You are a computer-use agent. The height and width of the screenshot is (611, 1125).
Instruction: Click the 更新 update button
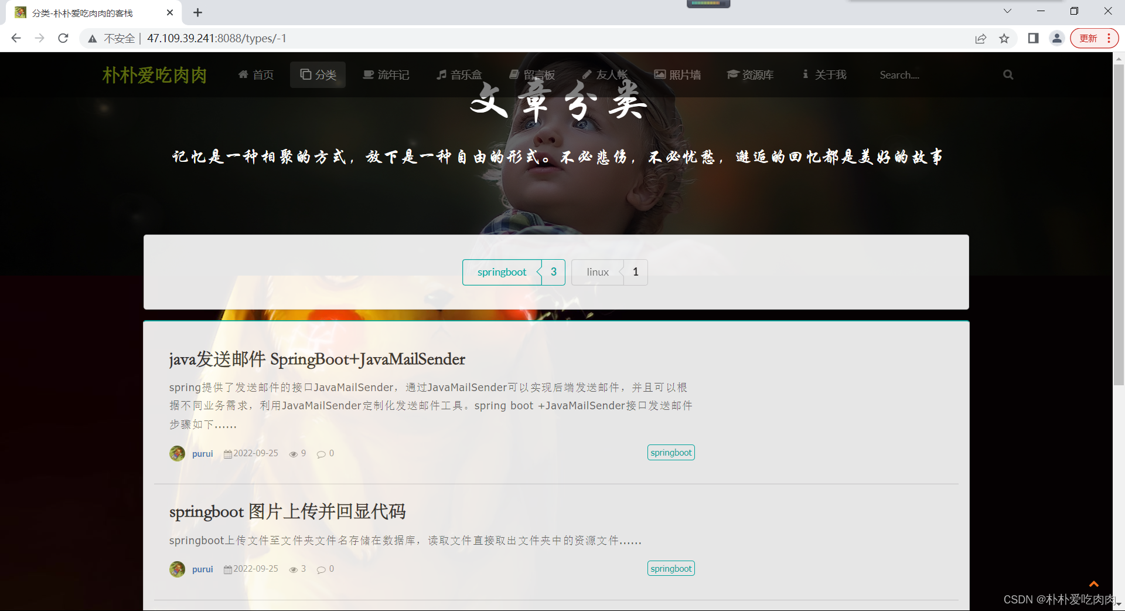[x=1094, y=38]
